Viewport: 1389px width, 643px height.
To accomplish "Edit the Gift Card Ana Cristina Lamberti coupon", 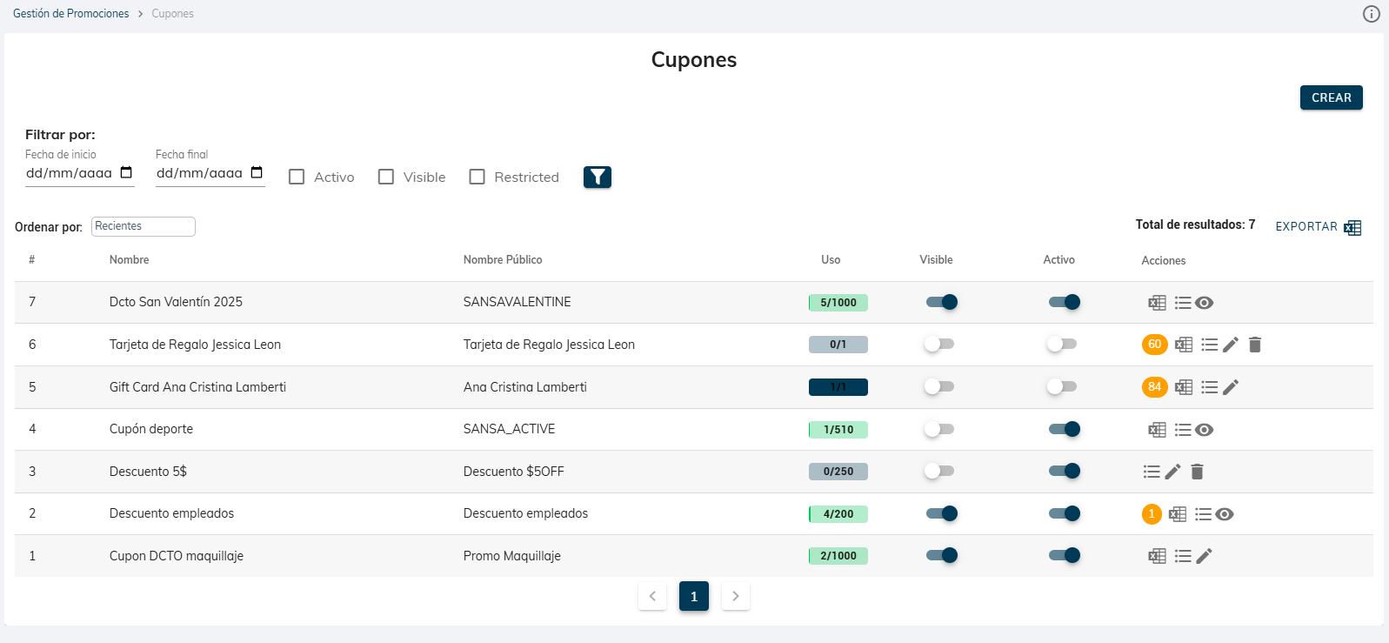I will coord(1231,387).
